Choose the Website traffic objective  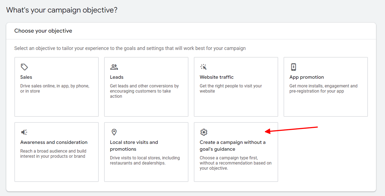point(236,87)
